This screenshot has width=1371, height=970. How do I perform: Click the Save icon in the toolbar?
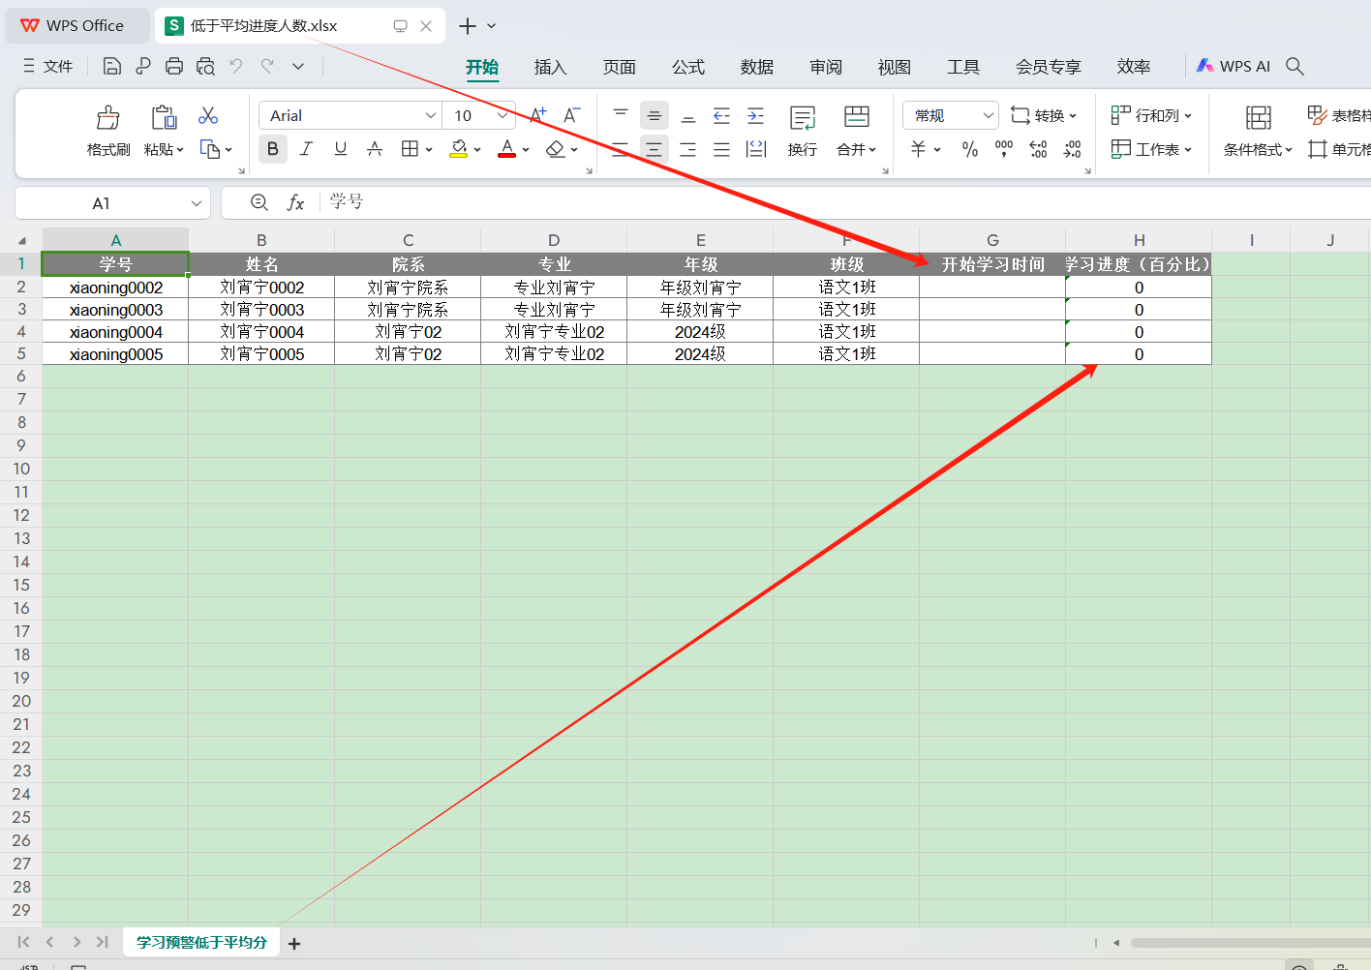[x=112, y=66]
